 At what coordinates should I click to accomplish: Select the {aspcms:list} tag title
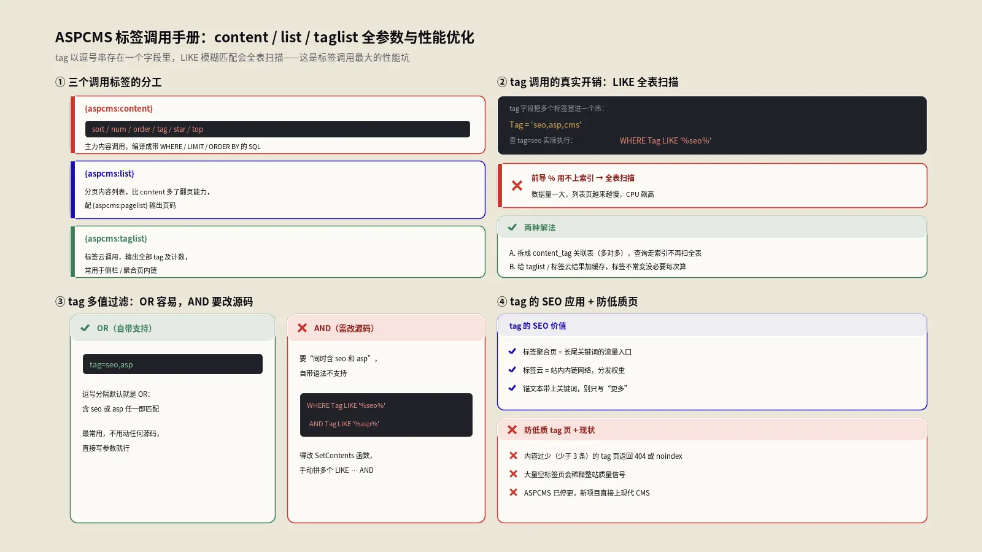pyautogui.click(x=109, y=174)
